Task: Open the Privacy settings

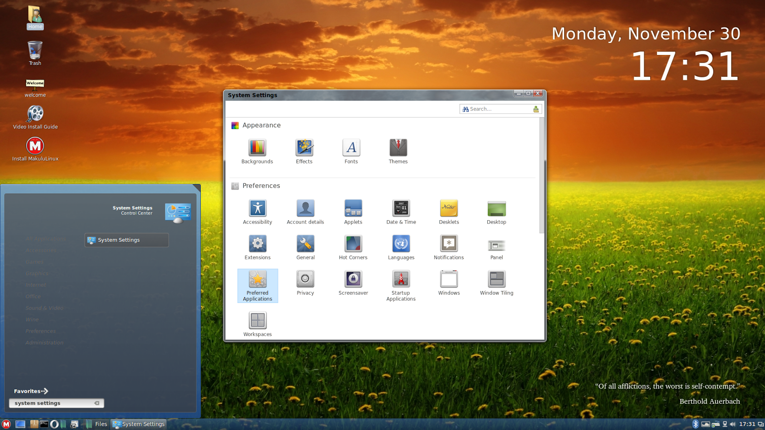Action: 305,283
